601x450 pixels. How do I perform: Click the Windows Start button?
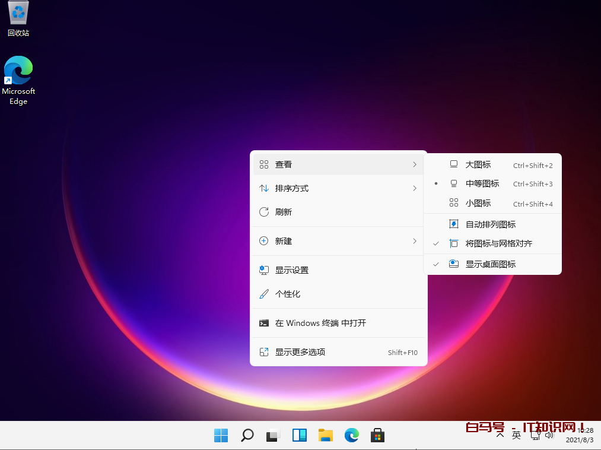click(x=221, y=435)
